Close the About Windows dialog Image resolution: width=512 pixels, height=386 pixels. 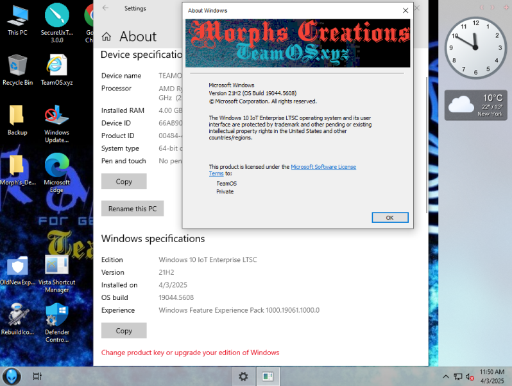pos(405,10)
